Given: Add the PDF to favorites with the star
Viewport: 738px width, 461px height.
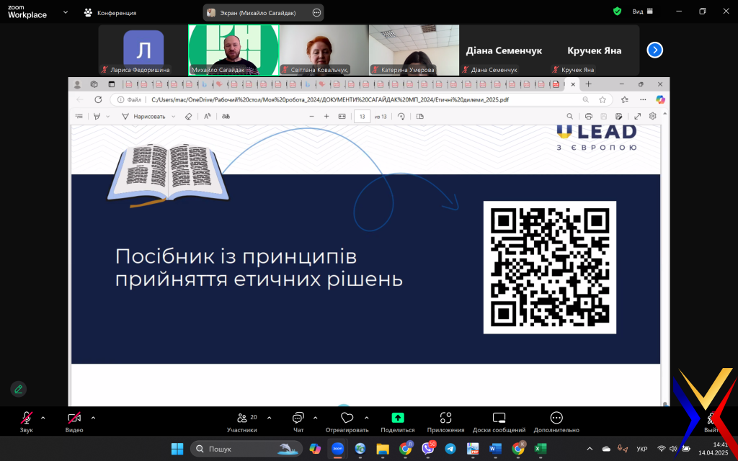Looking at the screenshot, I should pos(602,99).
